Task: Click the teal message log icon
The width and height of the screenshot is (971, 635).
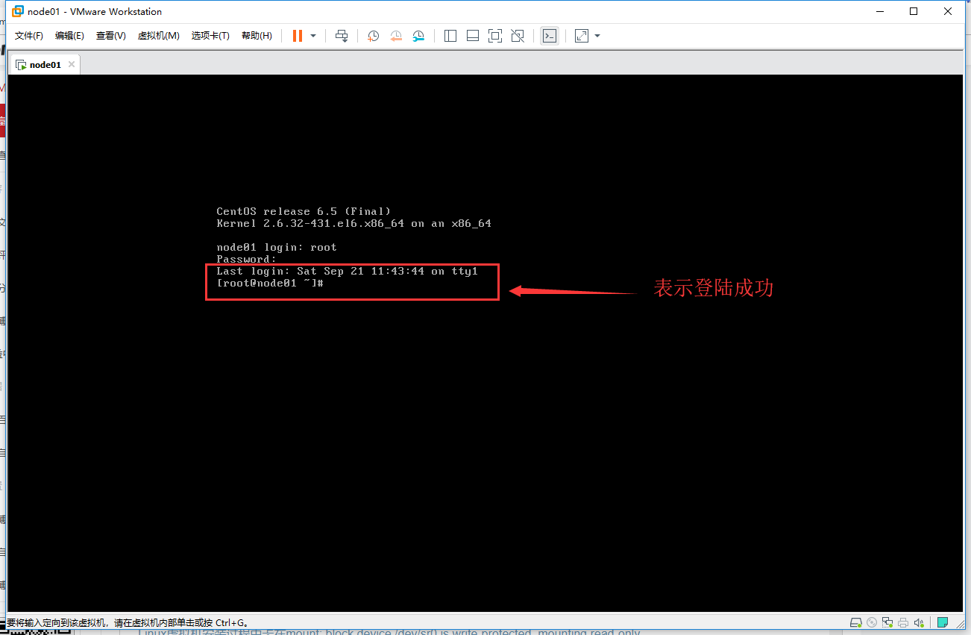Action: pyautogui.click(x=943, y=622)
